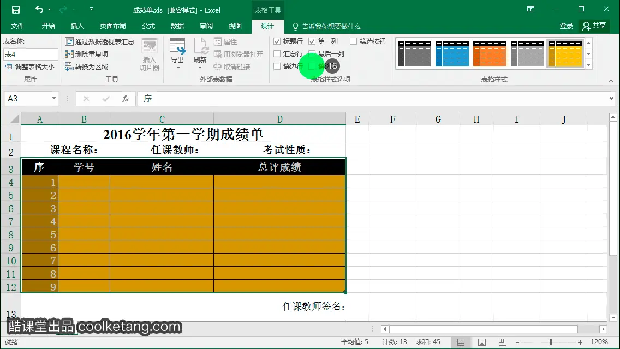620x349 pixels.
Task: Switch to Page Layout view icon
Action: tap(481, 342)
